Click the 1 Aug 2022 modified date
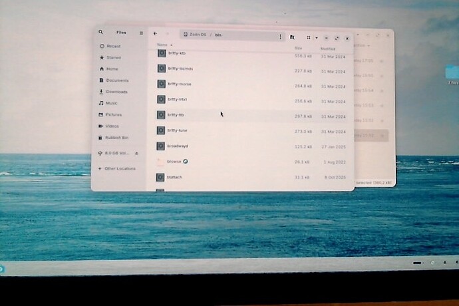Screen dimensions: 459x306 point(335,162)
